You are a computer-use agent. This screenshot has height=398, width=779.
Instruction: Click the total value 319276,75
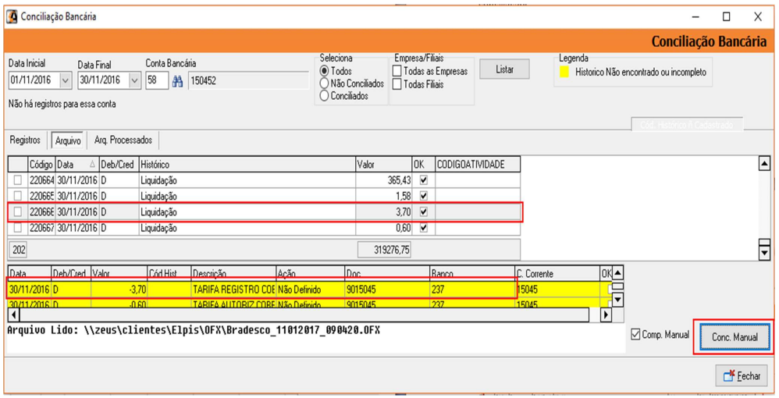point(385,250)
